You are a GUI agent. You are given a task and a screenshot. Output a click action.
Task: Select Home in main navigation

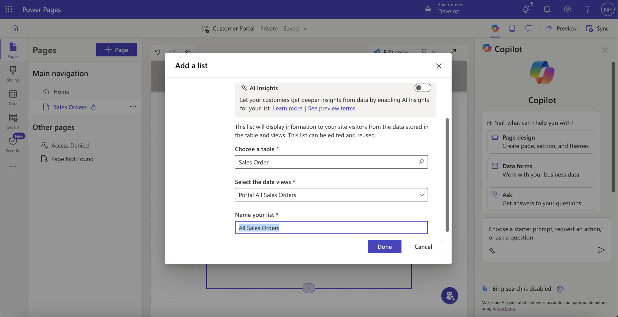click(61, 92)
